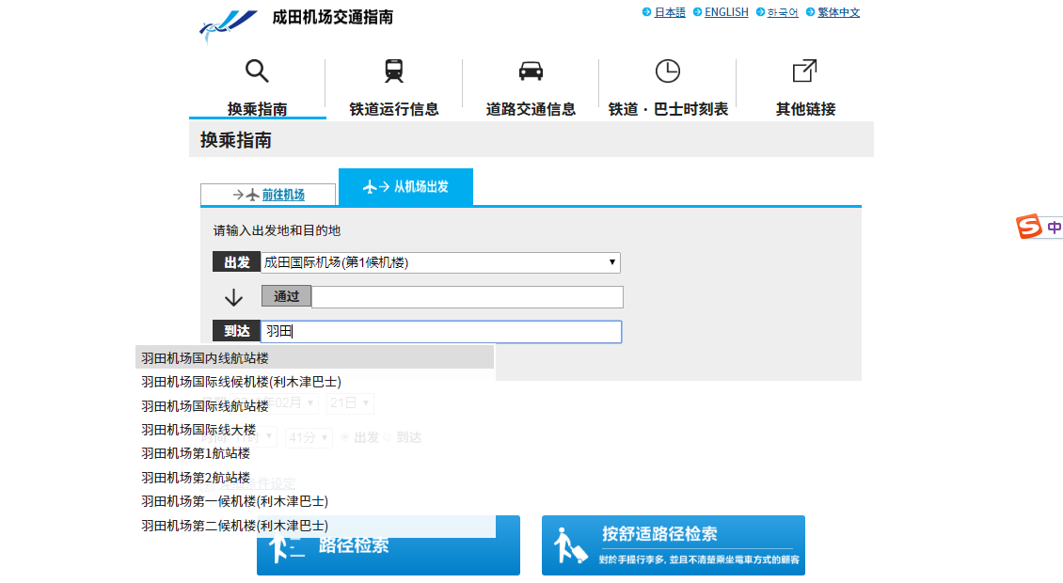
Task: Open the 换乘指南 navigation menu item
Action: (x=257, y=108)
